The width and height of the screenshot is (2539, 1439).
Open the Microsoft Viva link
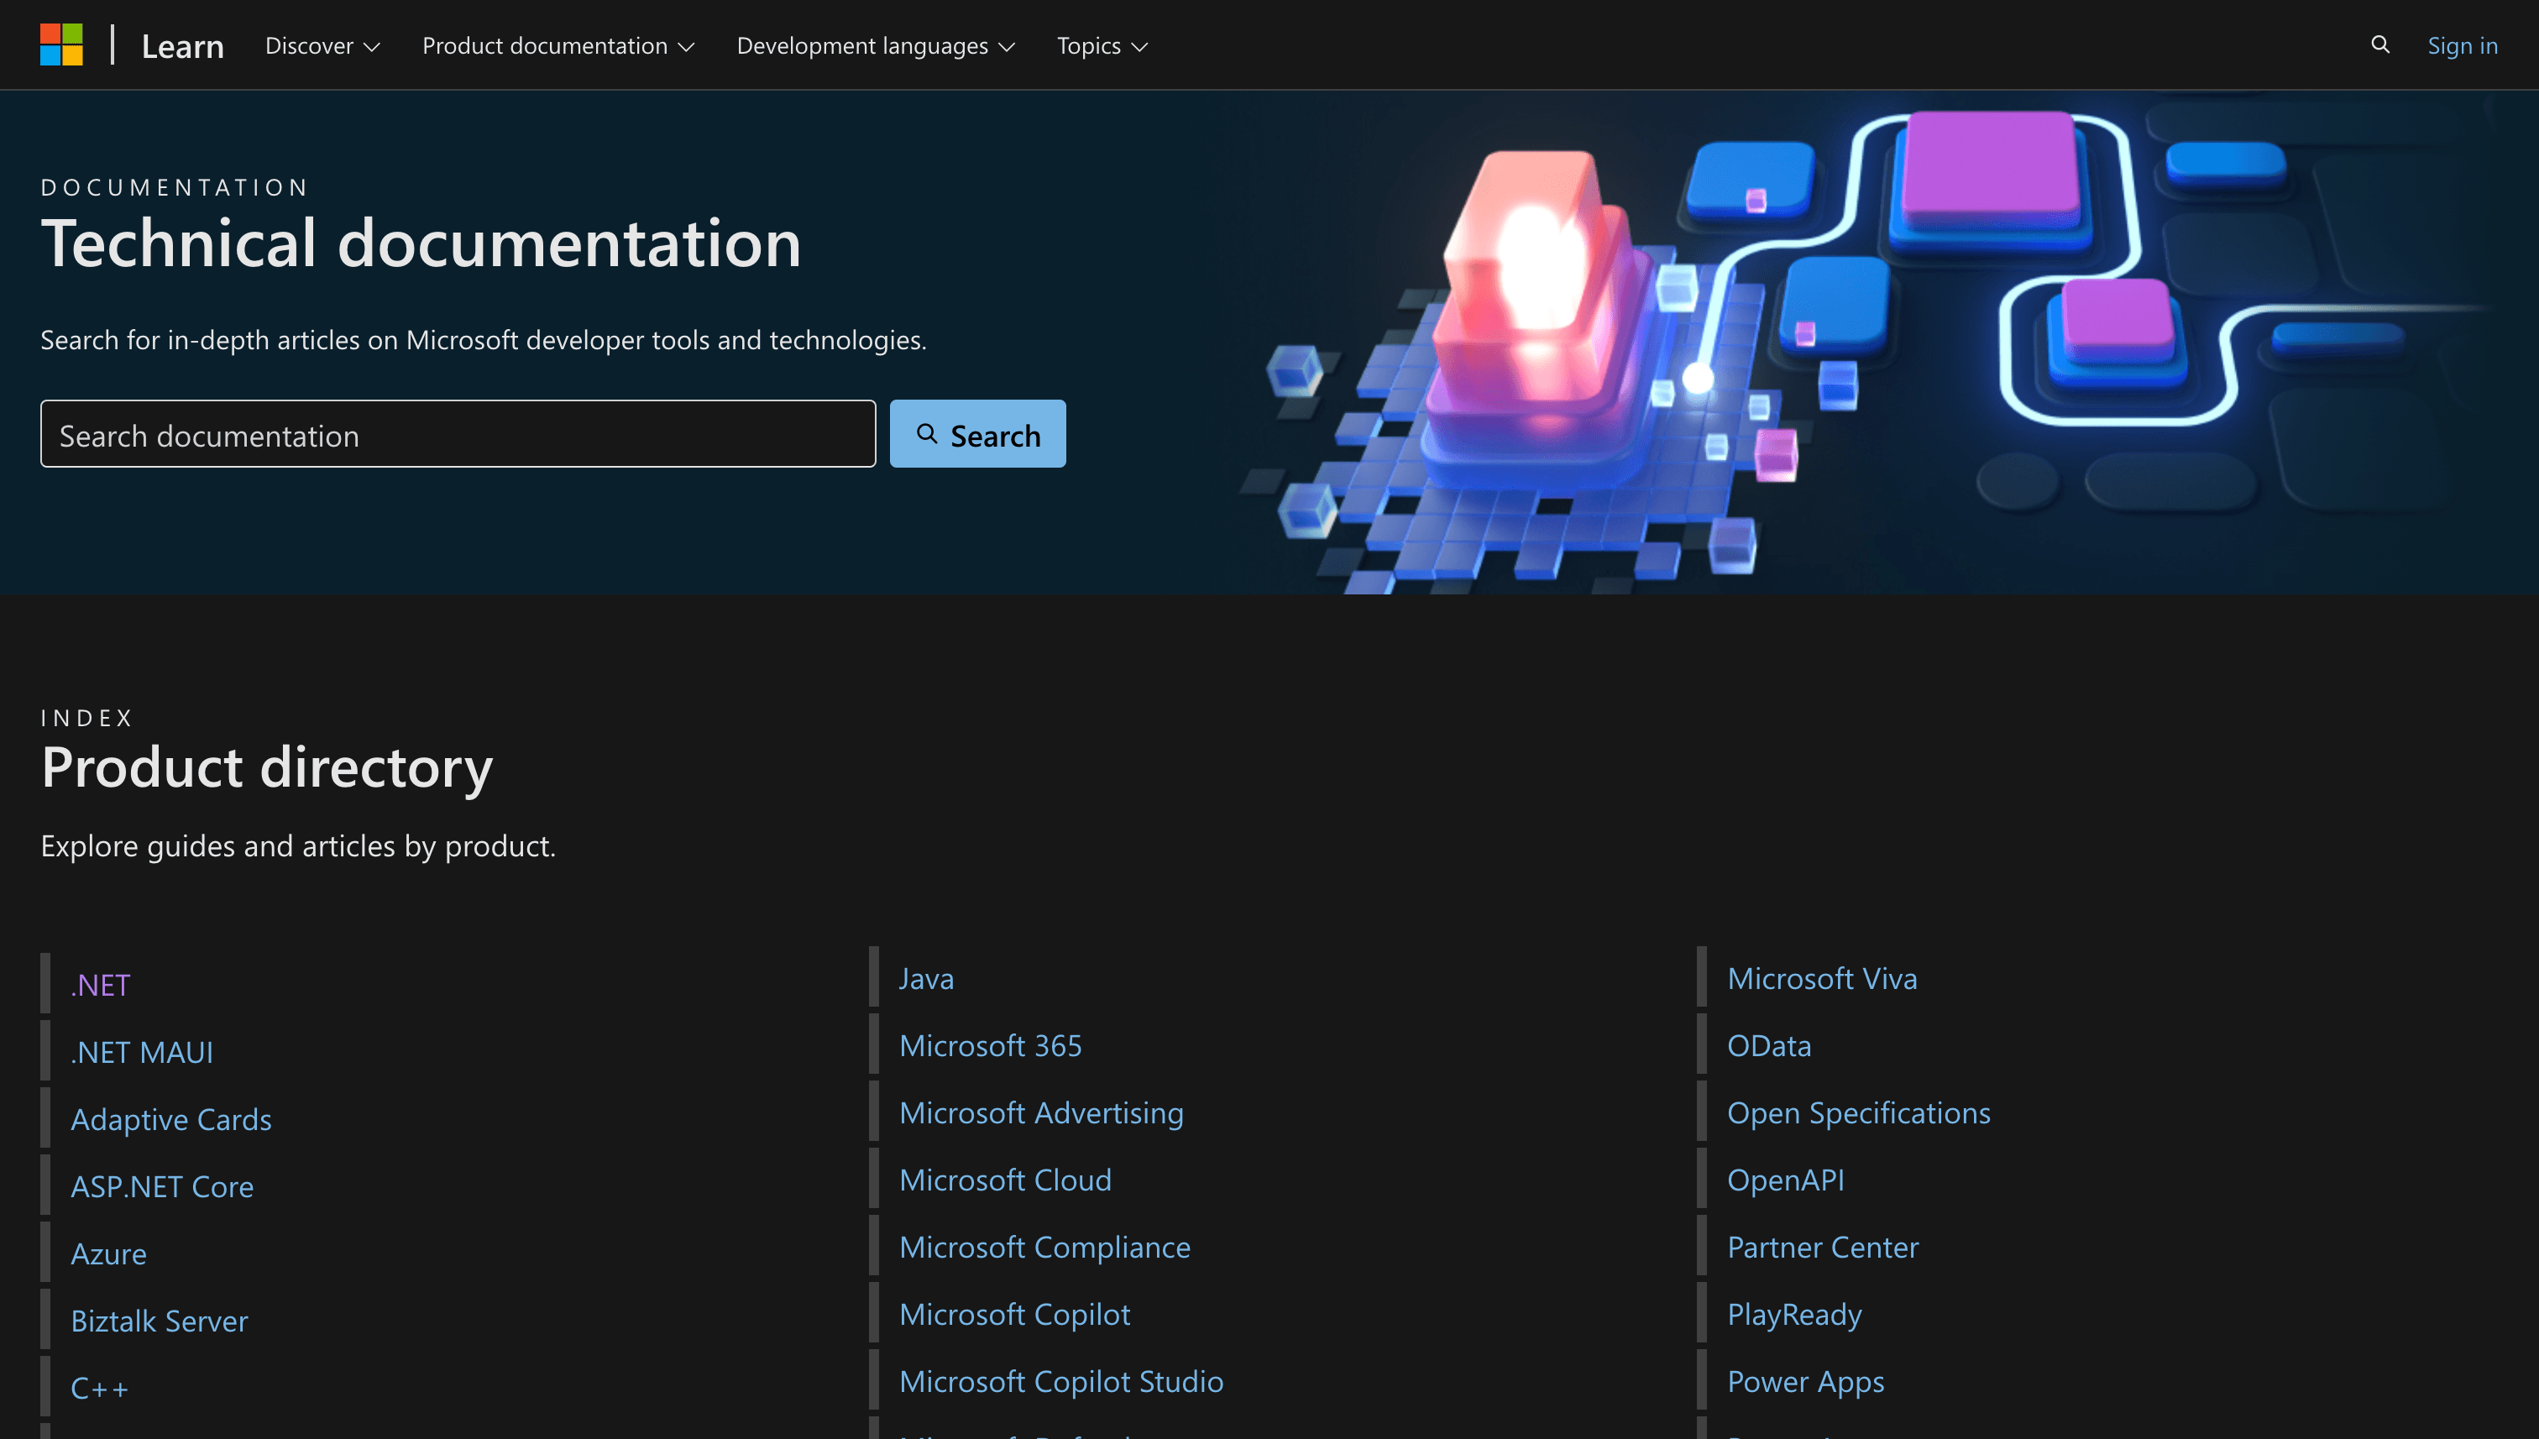click(x=1821, y=978)
